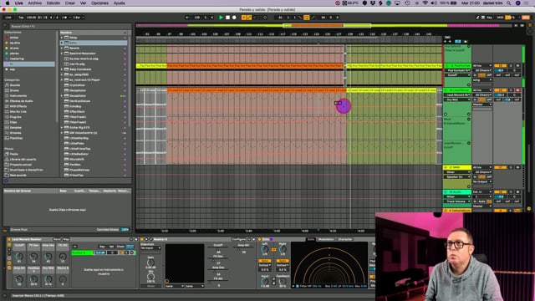Open the Edición menu
The height and width of the screenshot is (301, 535).
pos(53,3)
